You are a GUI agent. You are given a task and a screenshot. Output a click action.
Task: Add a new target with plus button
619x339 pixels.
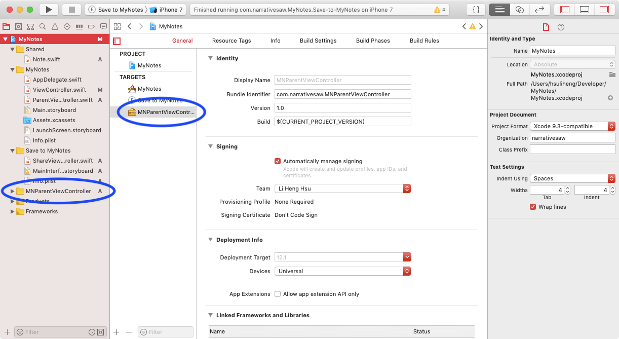[x=116, y=332]
